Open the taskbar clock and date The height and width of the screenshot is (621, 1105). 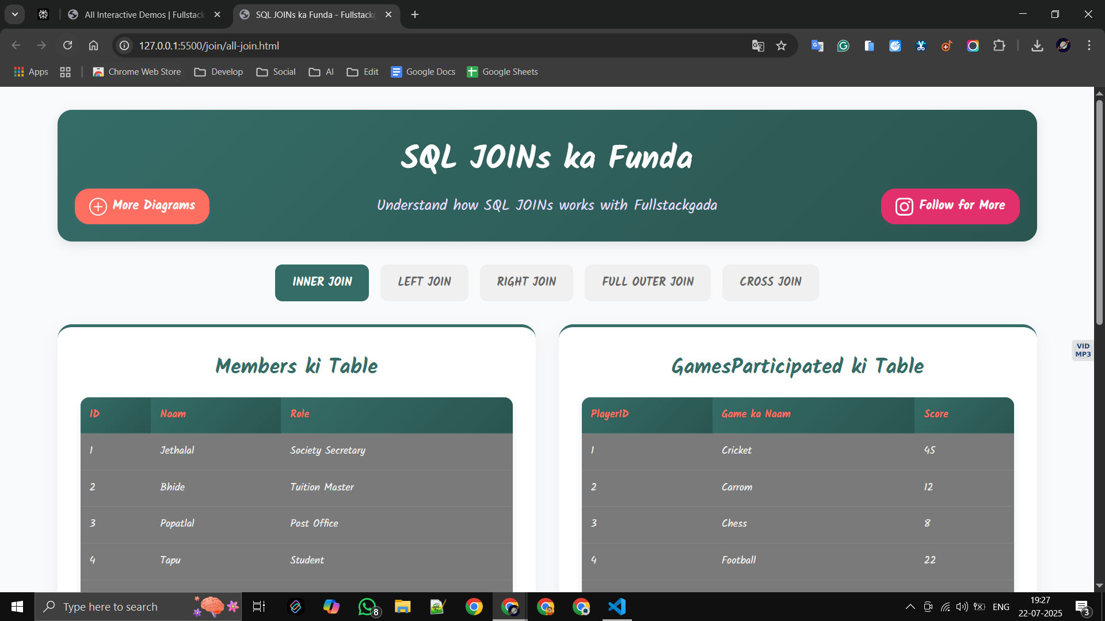click(x=1041, y=607)
